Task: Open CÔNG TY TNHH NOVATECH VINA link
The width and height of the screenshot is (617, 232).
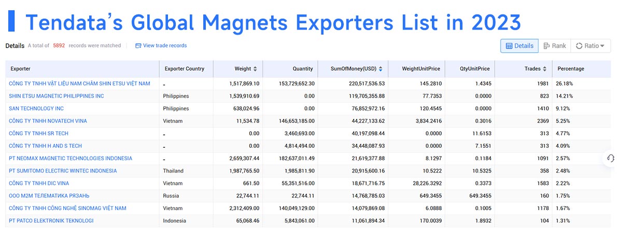Action: point(48,121)
